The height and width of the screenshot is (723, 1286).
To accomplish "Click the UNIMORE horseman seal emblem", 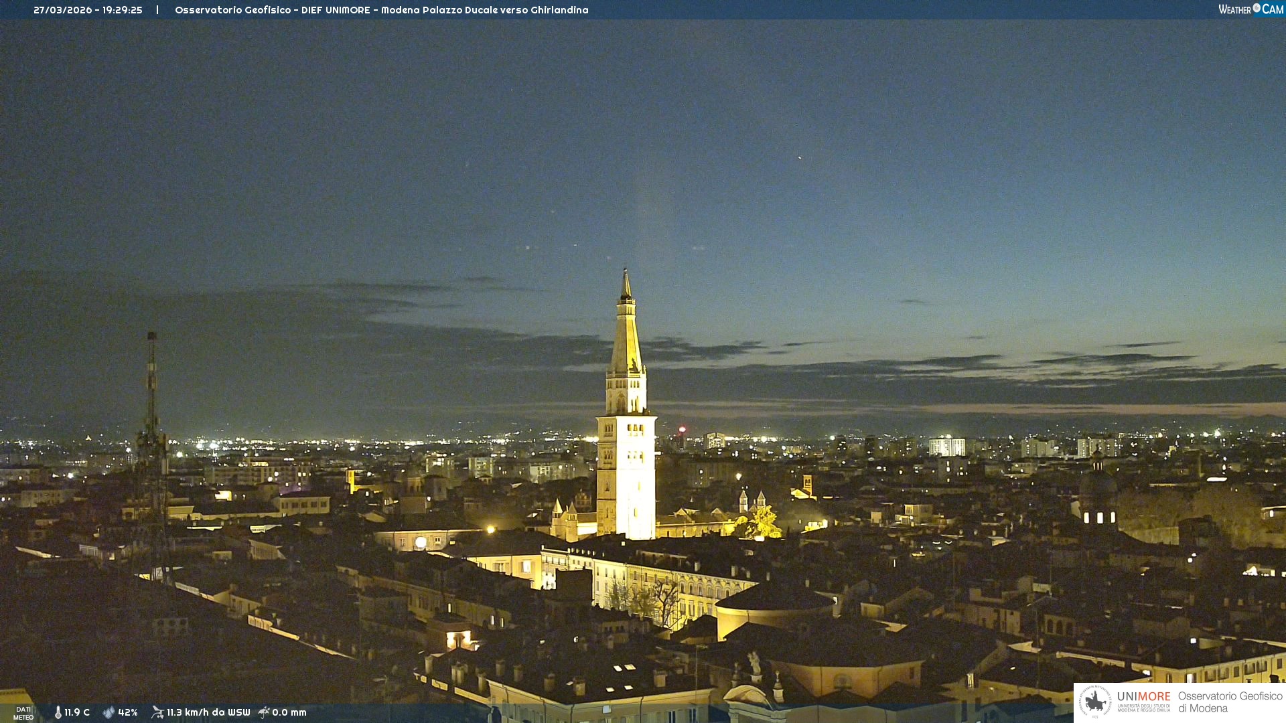I will [1095, 702].
